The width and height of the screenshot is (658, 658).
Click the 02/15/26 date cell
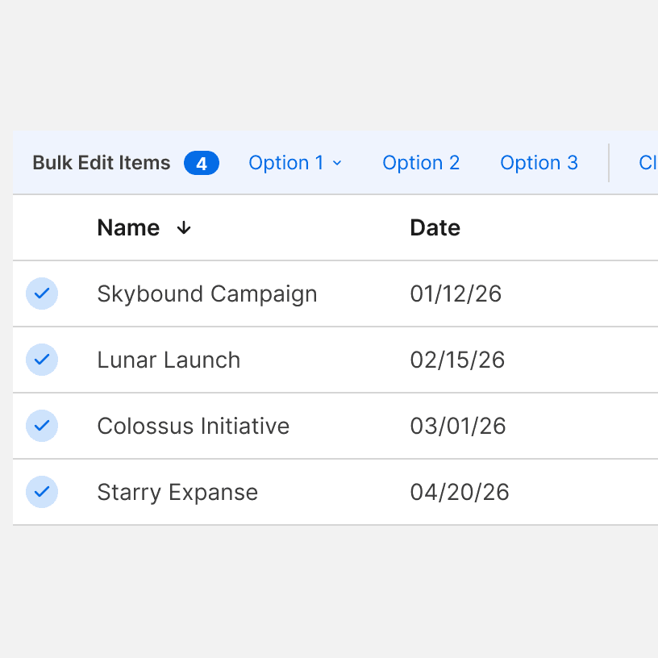(x=457, y=360)
